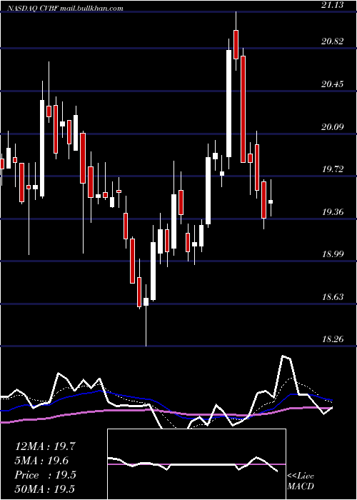The height and width of the screenshot is (500, 357).
Task: Select the 18.63 price axis label
Action: tap(333, 297)
